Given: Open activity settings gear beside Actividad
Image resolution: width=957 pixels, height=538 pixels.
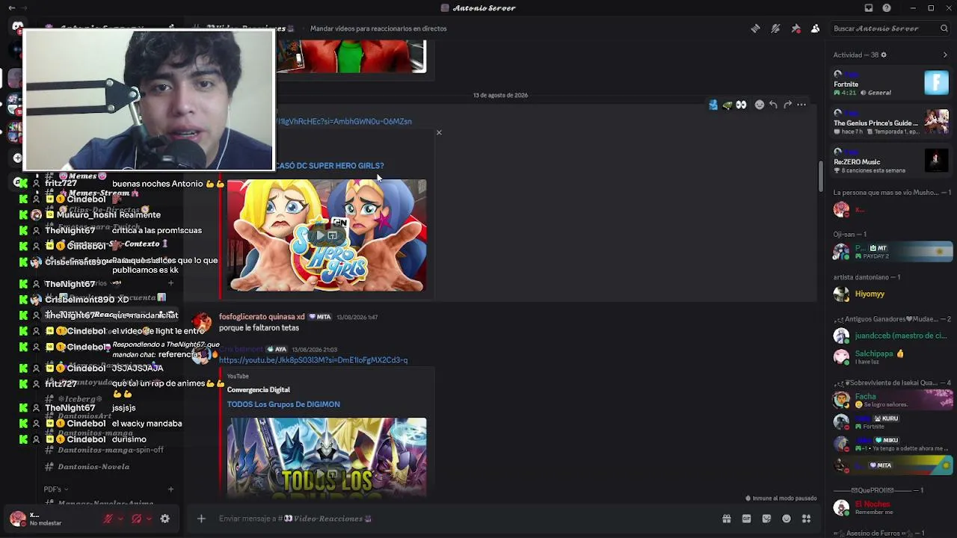Looking at the screenshot, I should [x=884, y=55].
